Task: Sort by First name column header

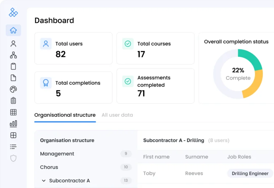Action: tap(156, 157)
